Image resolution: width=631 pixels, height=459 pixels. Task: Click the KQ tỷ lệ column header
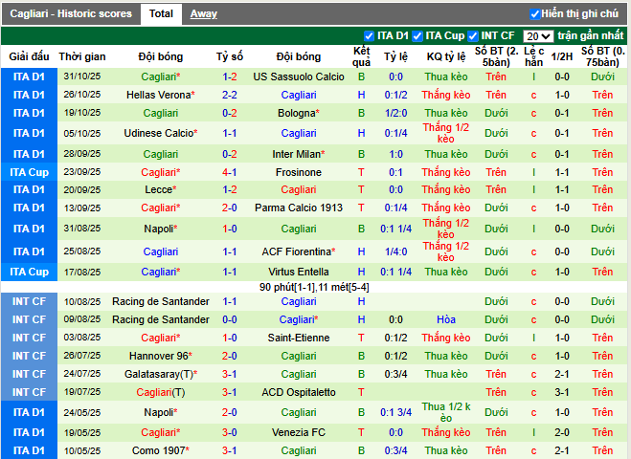[446, 56]
